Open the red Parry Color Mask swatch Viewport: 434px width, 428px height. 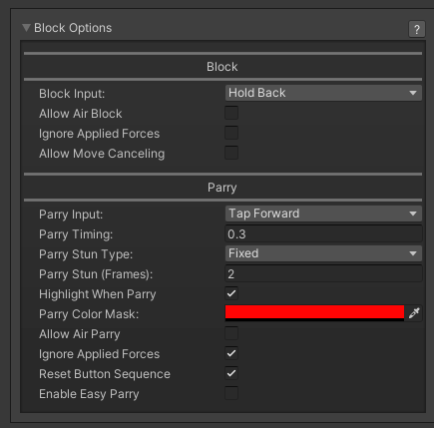[314, 313]
